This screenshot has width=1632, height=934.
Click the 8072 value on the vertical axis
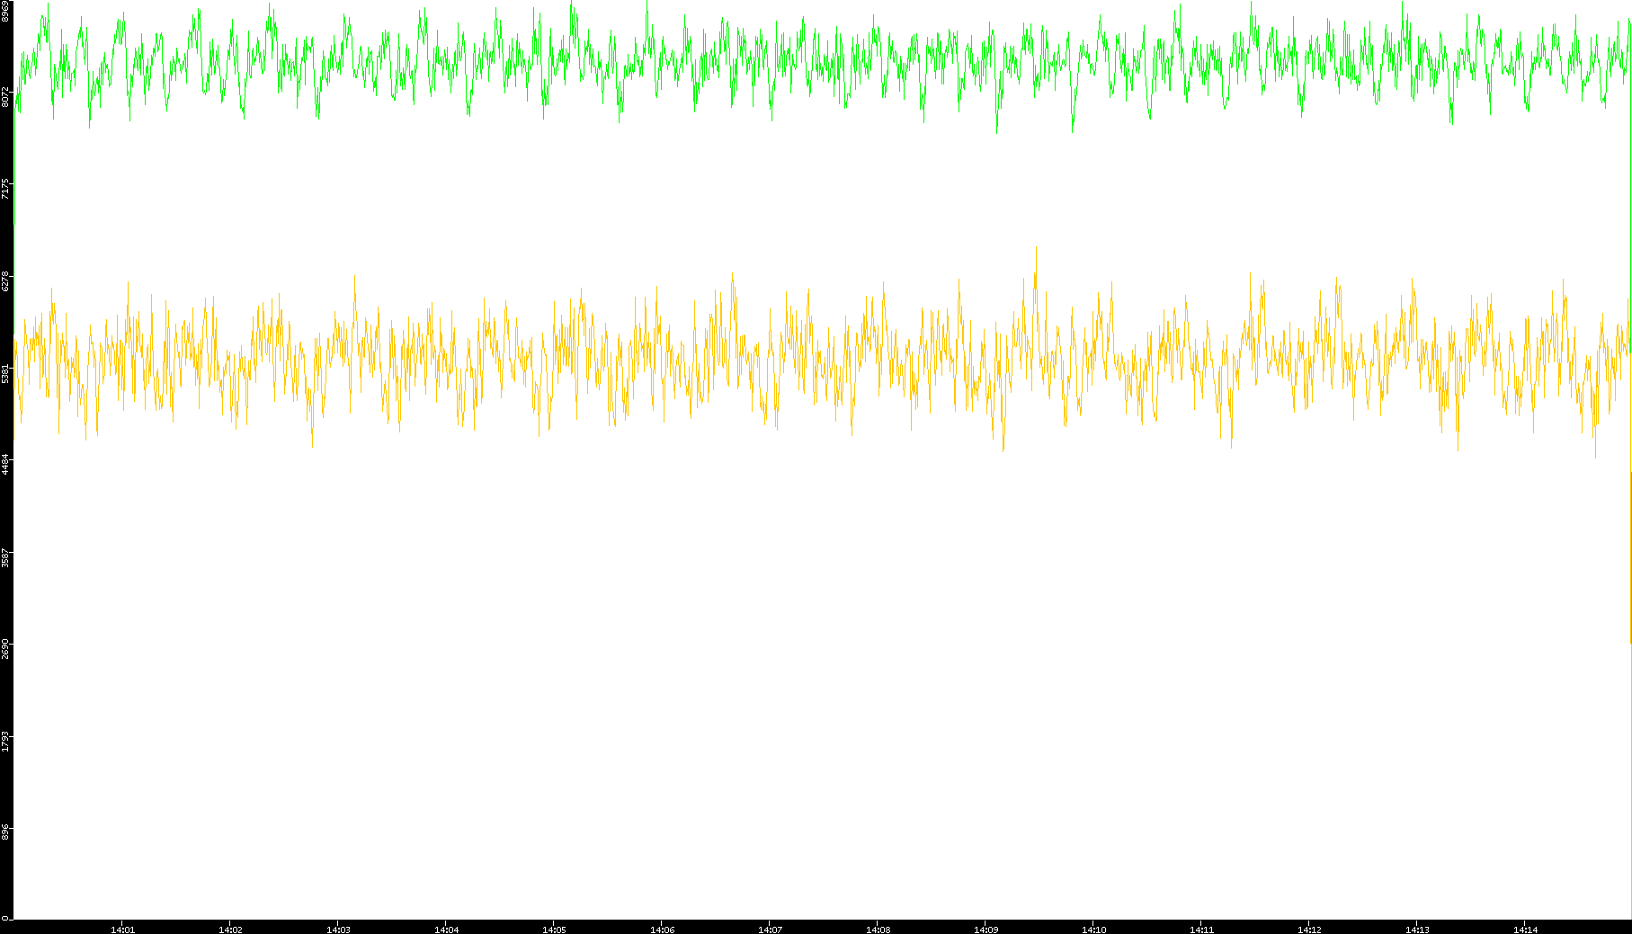click(x=6, y=97)
